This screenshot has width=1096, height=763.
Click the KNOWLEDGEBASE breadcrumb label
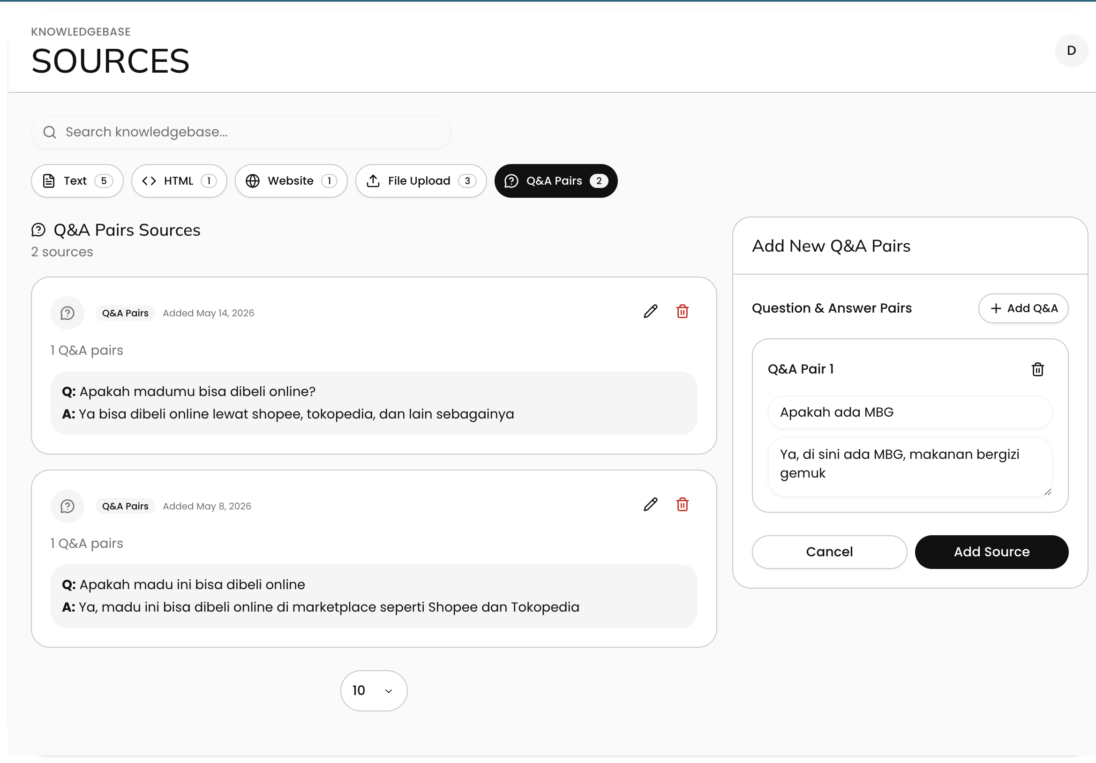coord(81,32)
